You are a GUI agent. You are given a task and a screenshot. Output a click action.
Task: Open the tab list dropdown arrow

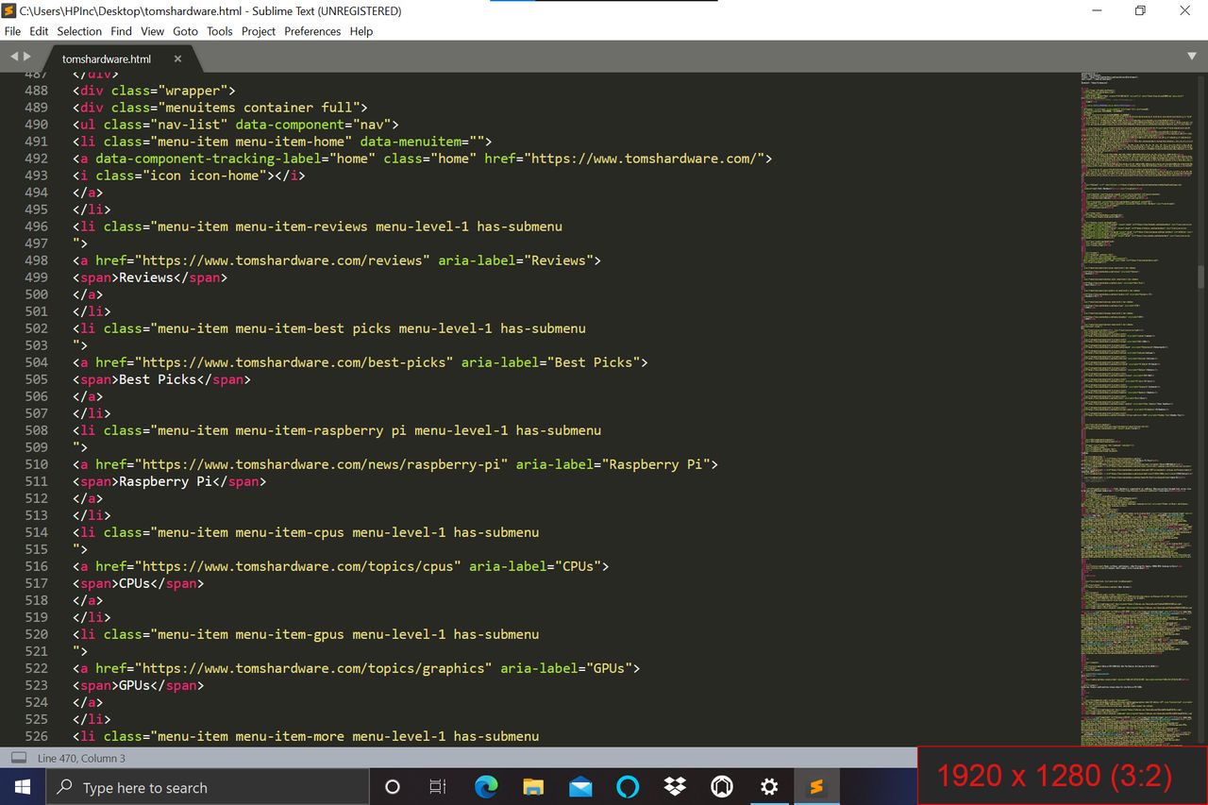tap(1192, 58)
